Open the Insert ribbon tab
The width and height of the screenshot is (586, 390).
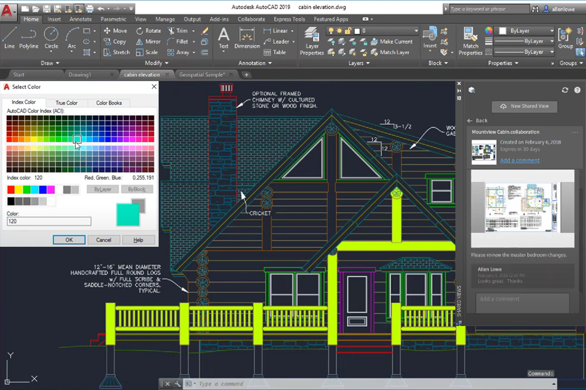tap(54, 19)
